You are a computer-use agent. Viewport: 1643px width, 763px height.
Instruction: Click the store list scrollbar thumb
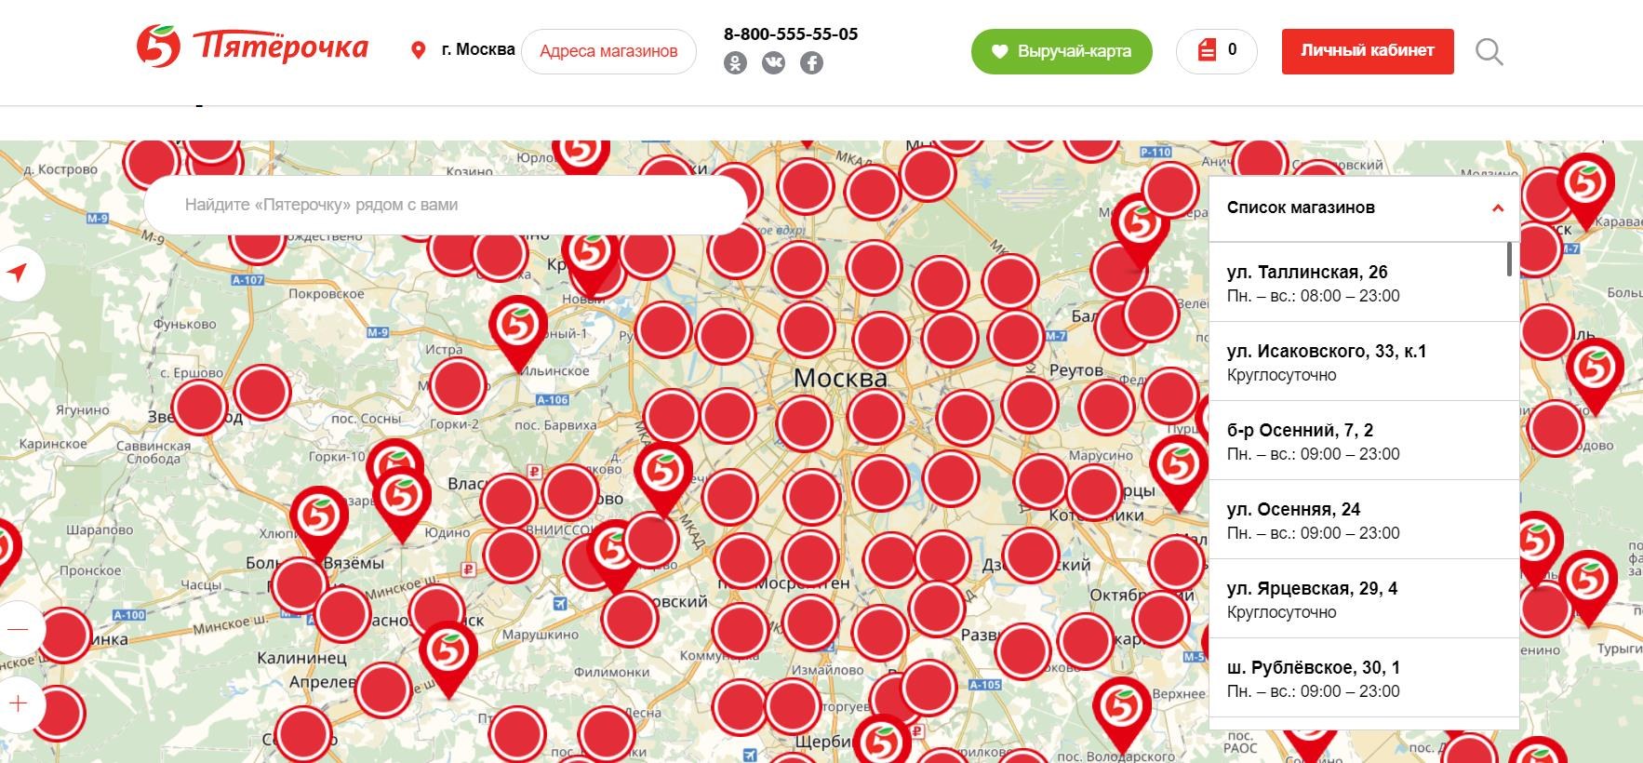pyautogui.click(x=1509, y=260)
